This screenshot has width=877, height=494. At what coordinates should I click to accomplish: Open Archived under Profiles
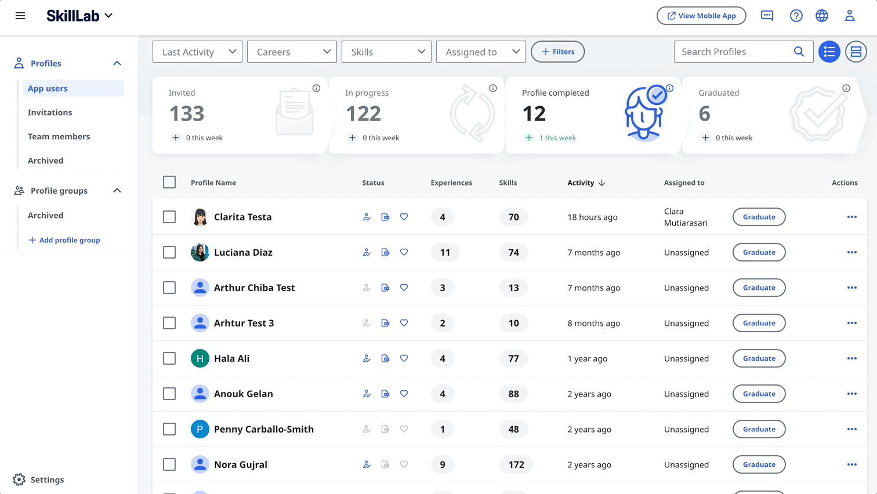tap(46, 161)
